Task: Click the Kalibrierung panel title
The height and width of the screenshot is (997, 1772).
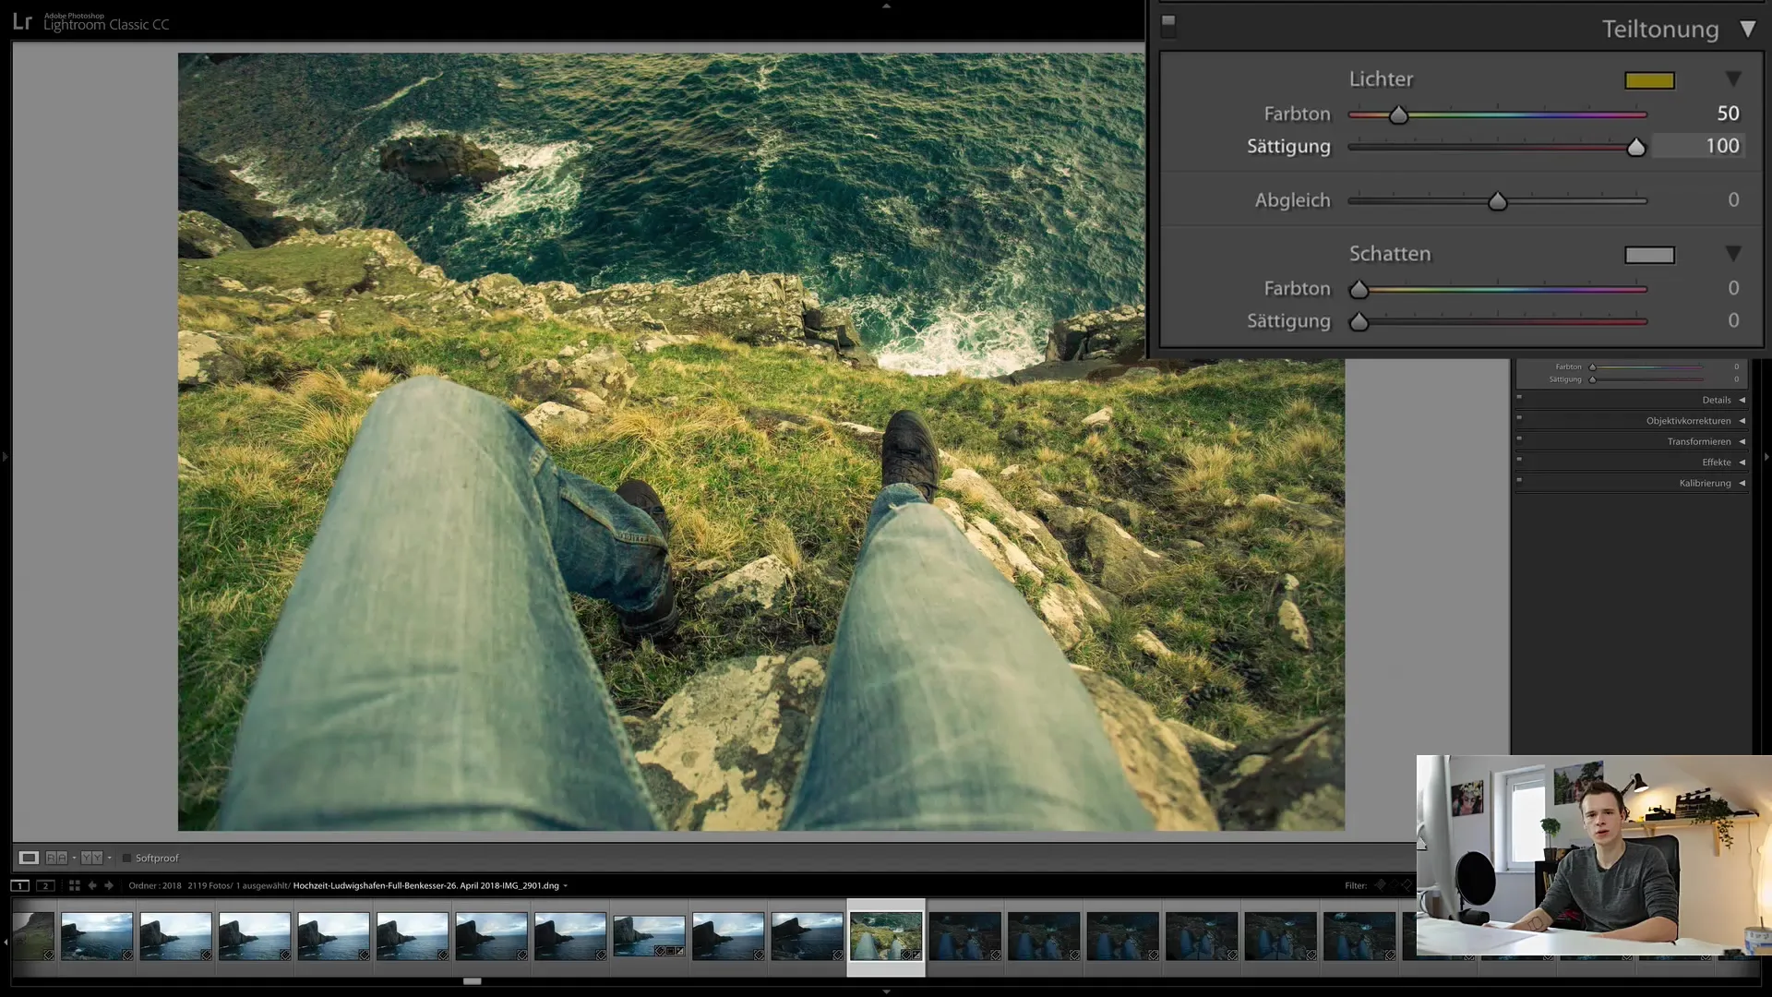Action: [1705, 483]
